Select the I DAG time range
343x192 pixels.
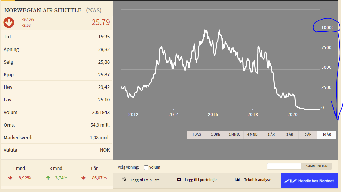tap(197, 135)
